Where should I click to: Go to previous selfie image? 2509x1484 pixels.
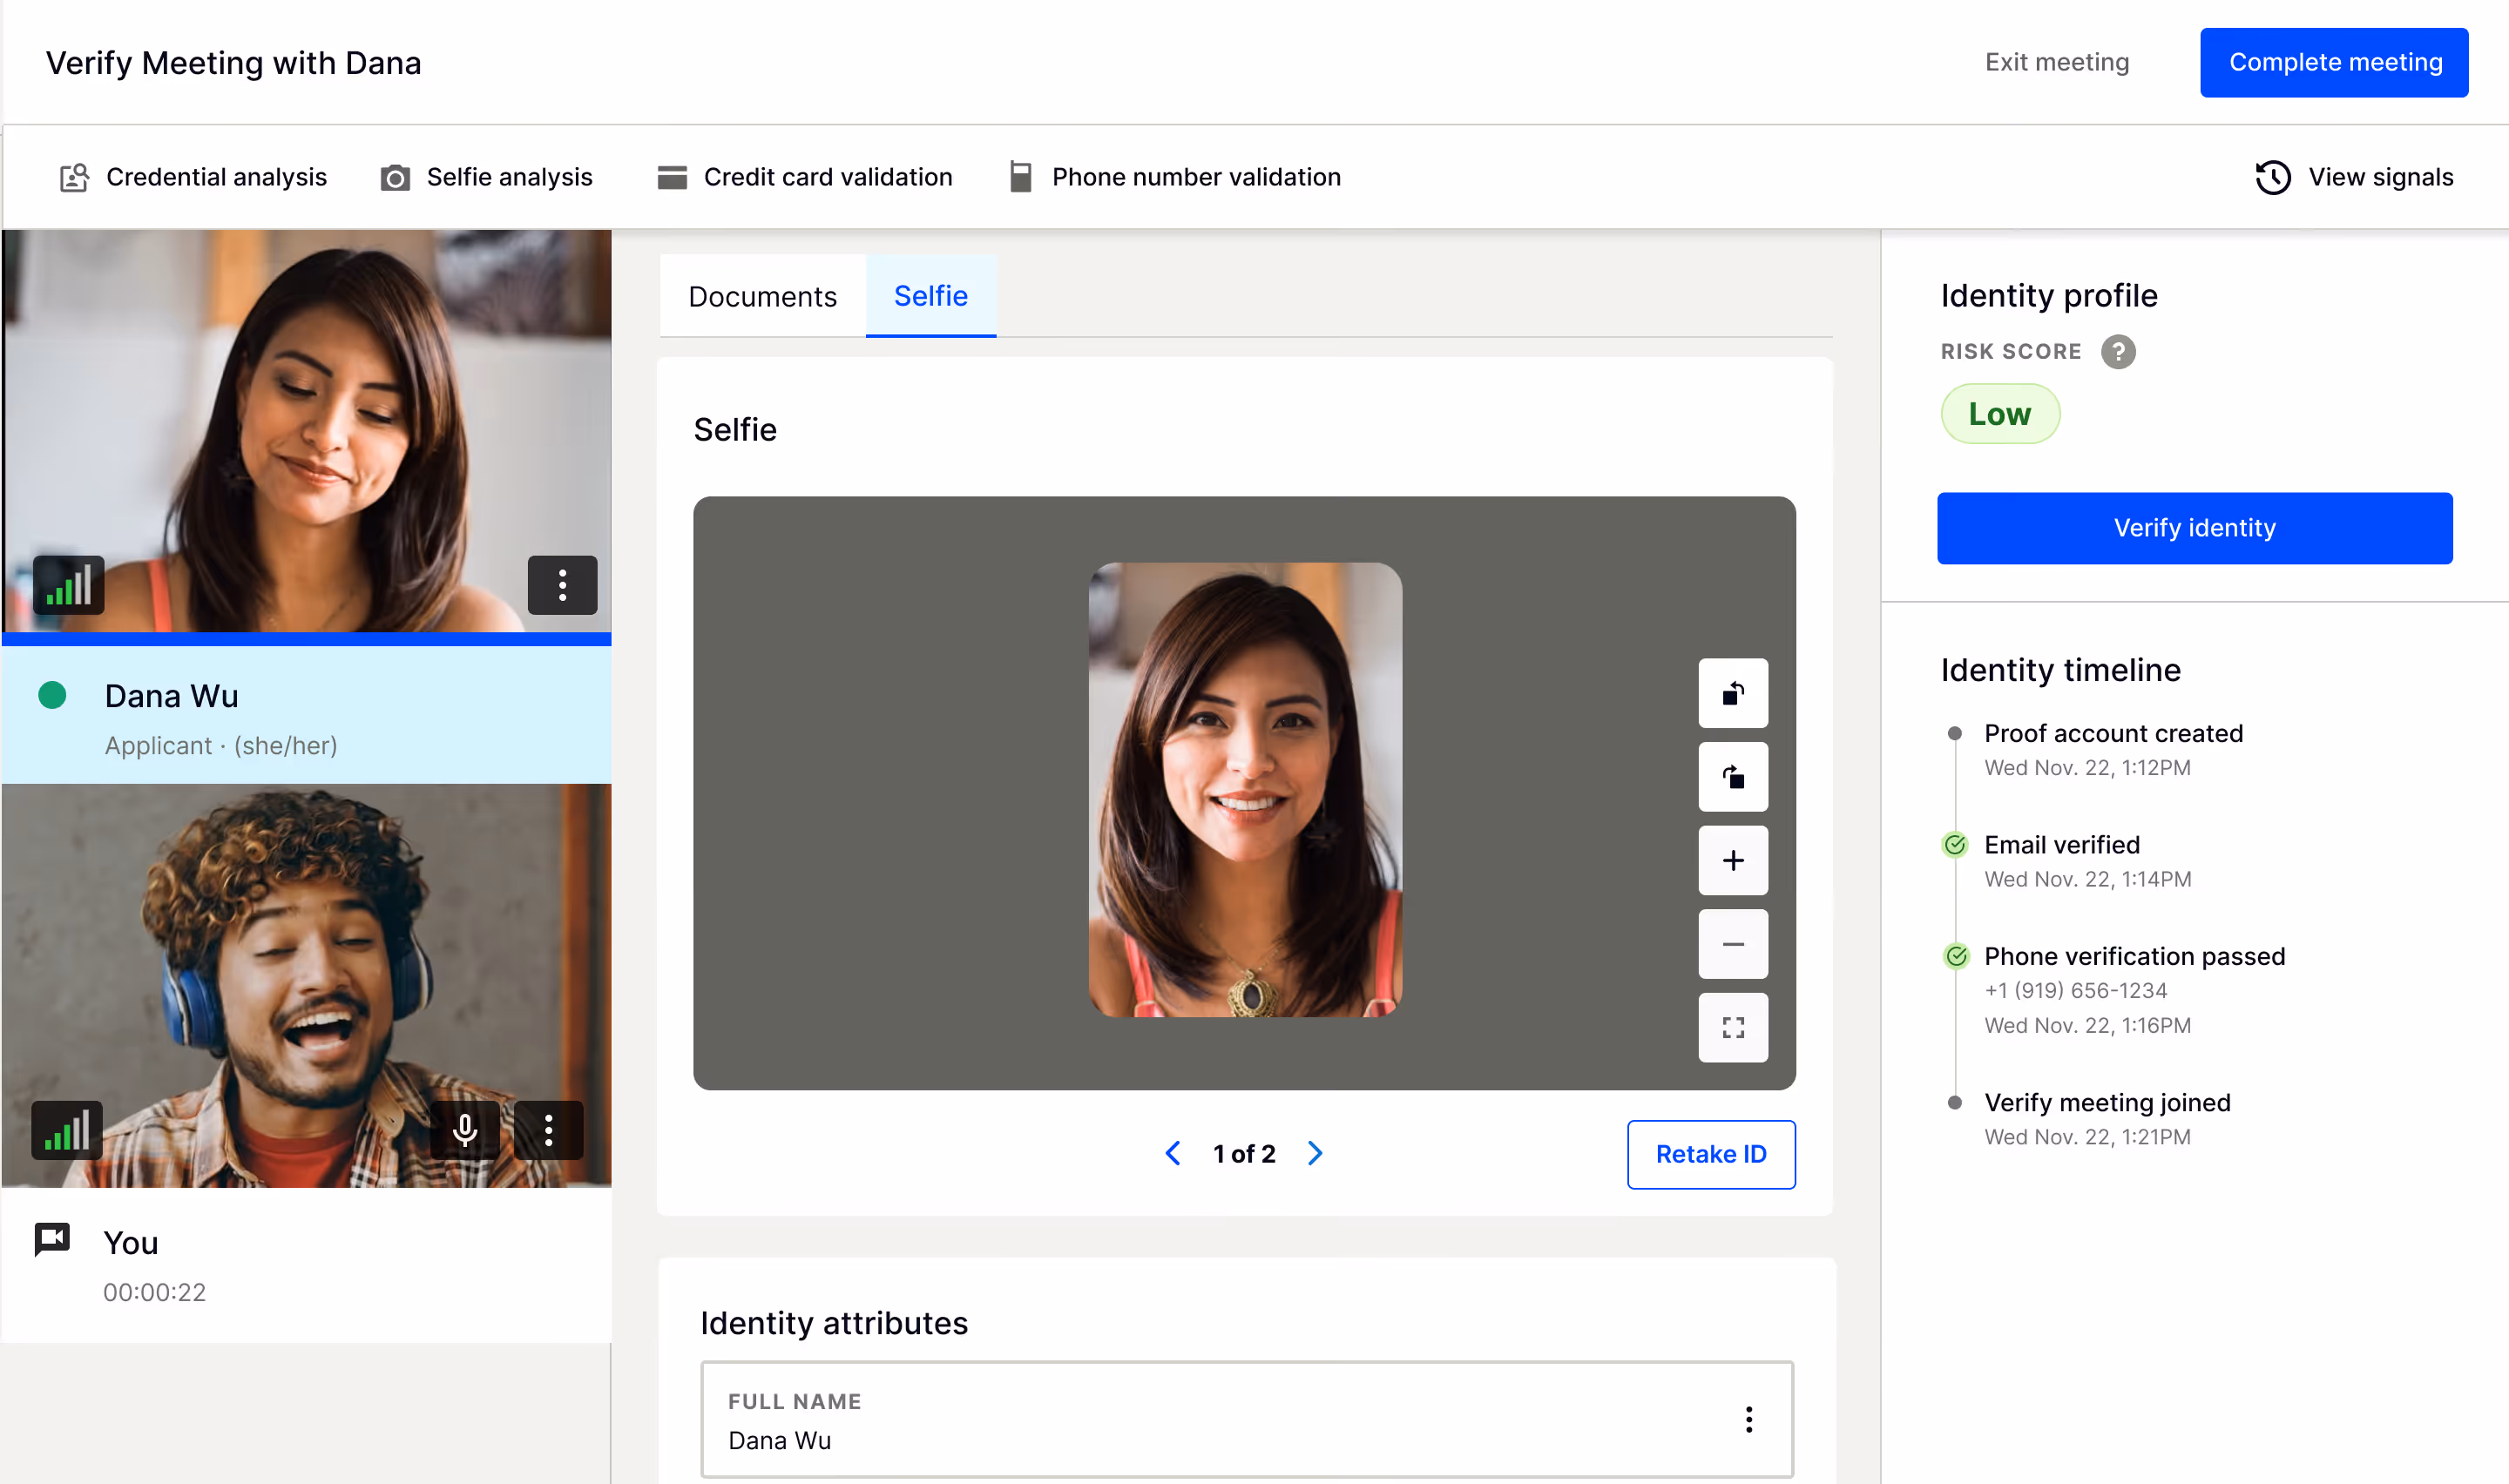click(x=1173, y=1154)
